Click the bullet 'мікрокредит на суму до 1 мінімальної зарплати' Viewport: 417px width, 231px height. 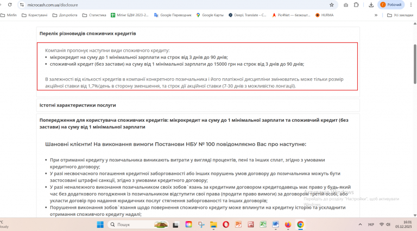pyautogui.click(x=139, y=57)
